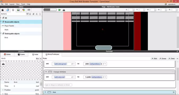This screenshot has width=179, height=95.
Task: Collapse the Bounceable objects group
Action: pos(1,22)
